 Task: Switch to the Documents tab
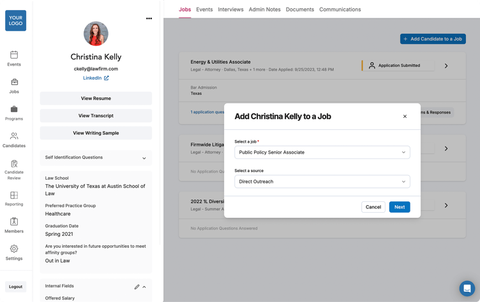(x=300, y=10)
